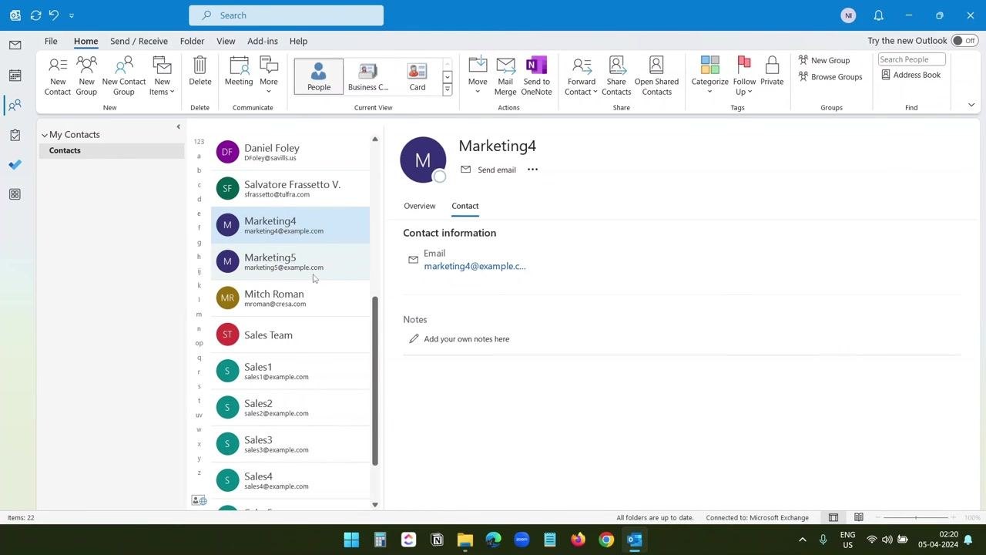The width and height of the screenshot is (986, 555).
Task: Open Shared Contacts
Action: 656,76
